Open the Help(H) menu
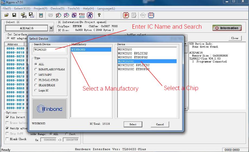The image size is (249, 152). [89, 8]
